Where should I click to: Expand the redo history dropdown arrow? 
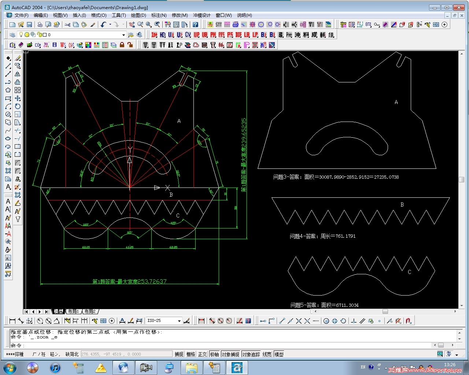coord(123,25)
